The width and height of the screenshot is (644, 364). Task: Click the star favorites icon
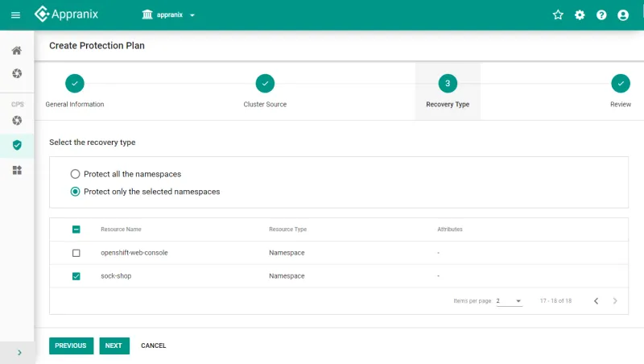pos(558,15)
